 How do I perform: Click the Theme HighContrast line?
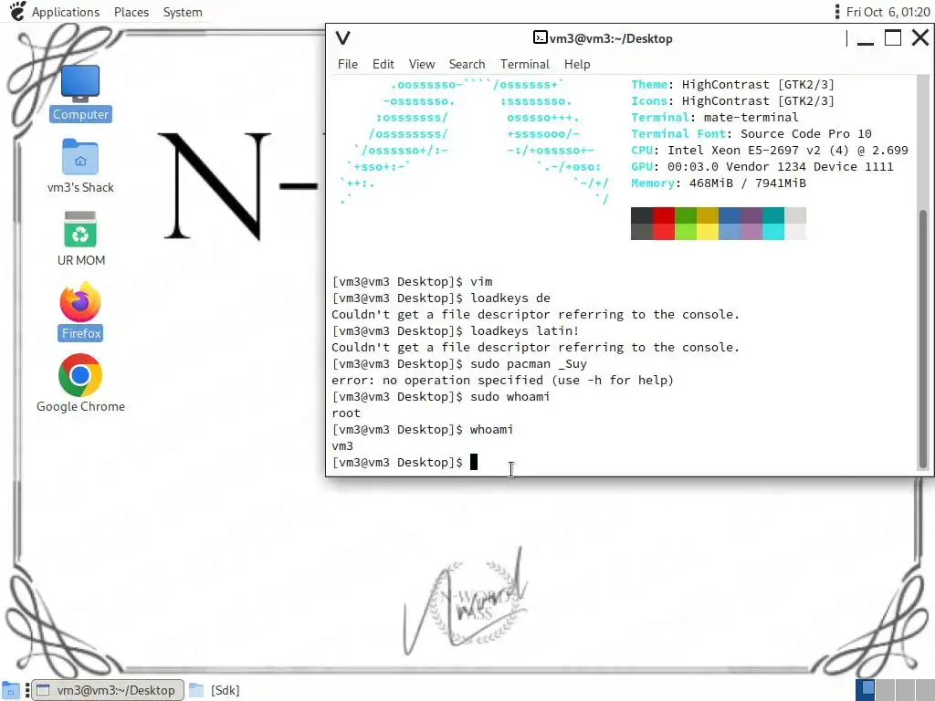coord(733,85)
